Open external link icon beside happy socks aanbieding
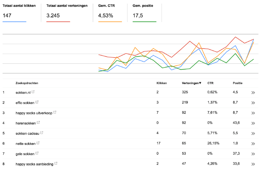This screenshot has width=261, height=169. 56,164
